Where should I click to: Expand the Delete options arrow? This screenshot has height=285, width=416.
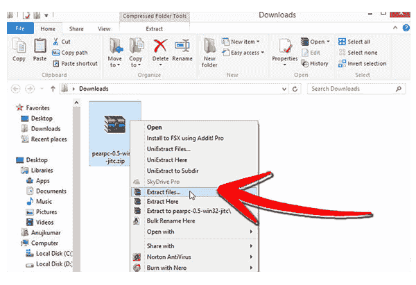[161, 64]
